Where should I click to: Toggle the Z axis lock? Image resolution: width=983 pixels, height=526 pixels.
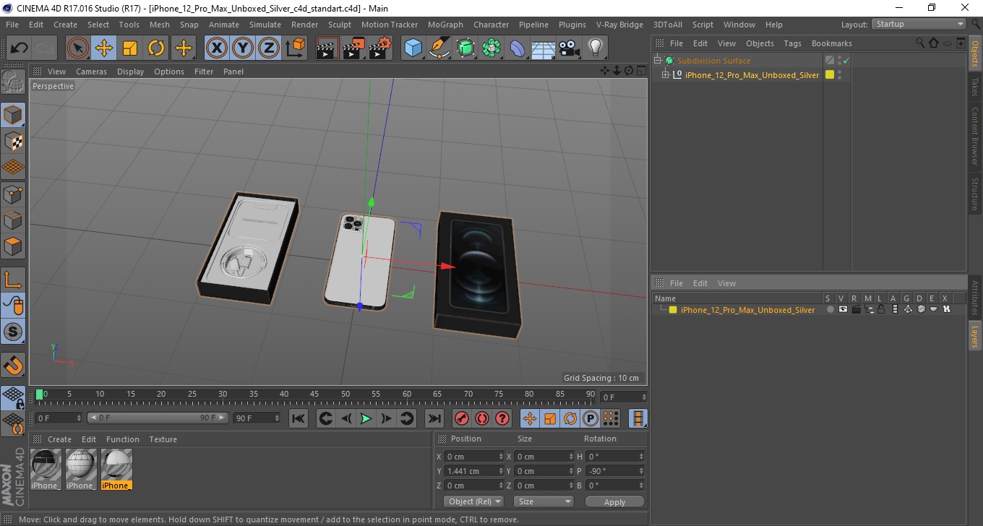(x=268, y=48)
